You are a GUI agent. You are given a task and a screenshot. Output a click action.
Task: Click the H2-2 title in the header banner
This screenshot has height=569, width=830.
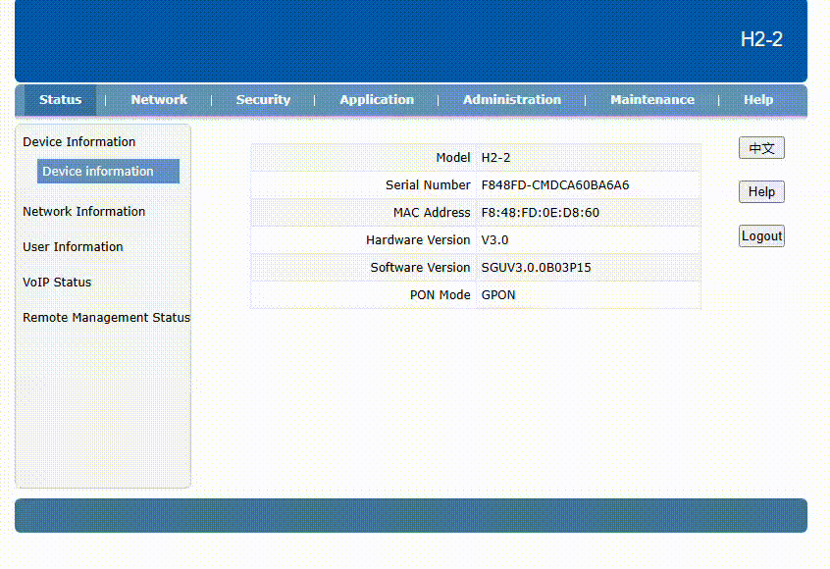pos(761,40)
